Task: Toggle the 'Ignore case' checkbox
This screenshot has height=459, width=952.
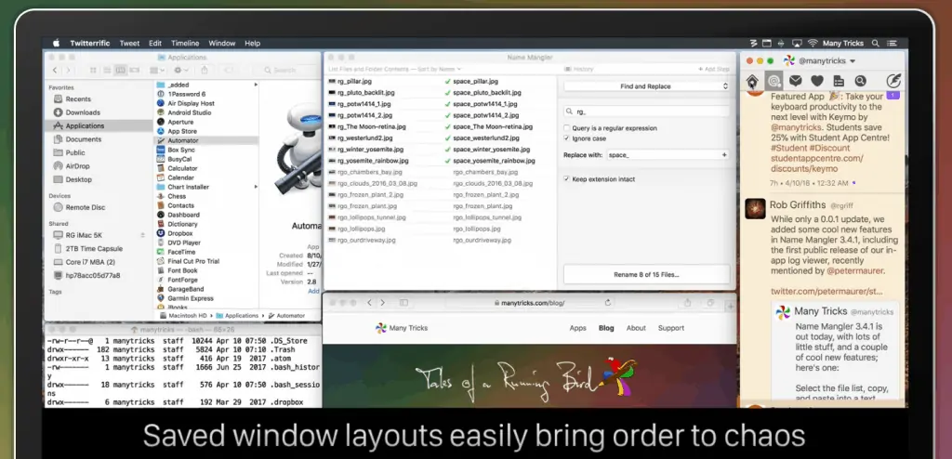Action: (566, 138)
